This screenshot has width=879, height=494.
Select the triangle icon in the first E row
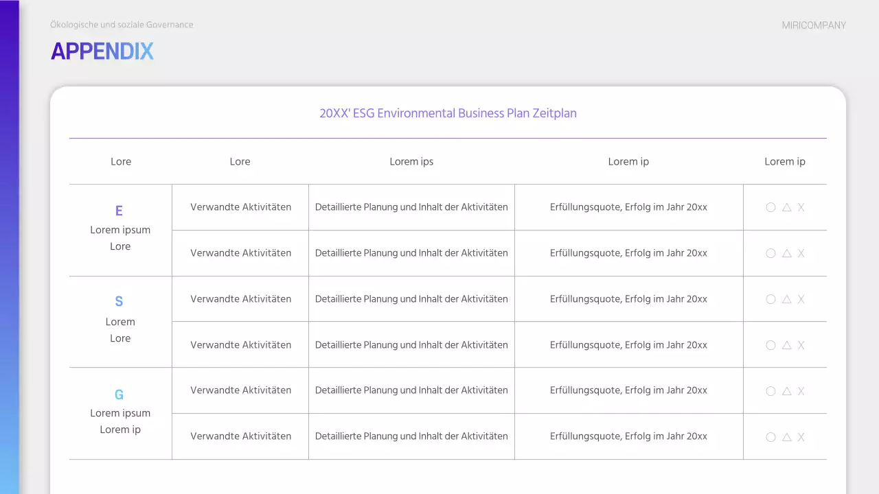(787, 207)
